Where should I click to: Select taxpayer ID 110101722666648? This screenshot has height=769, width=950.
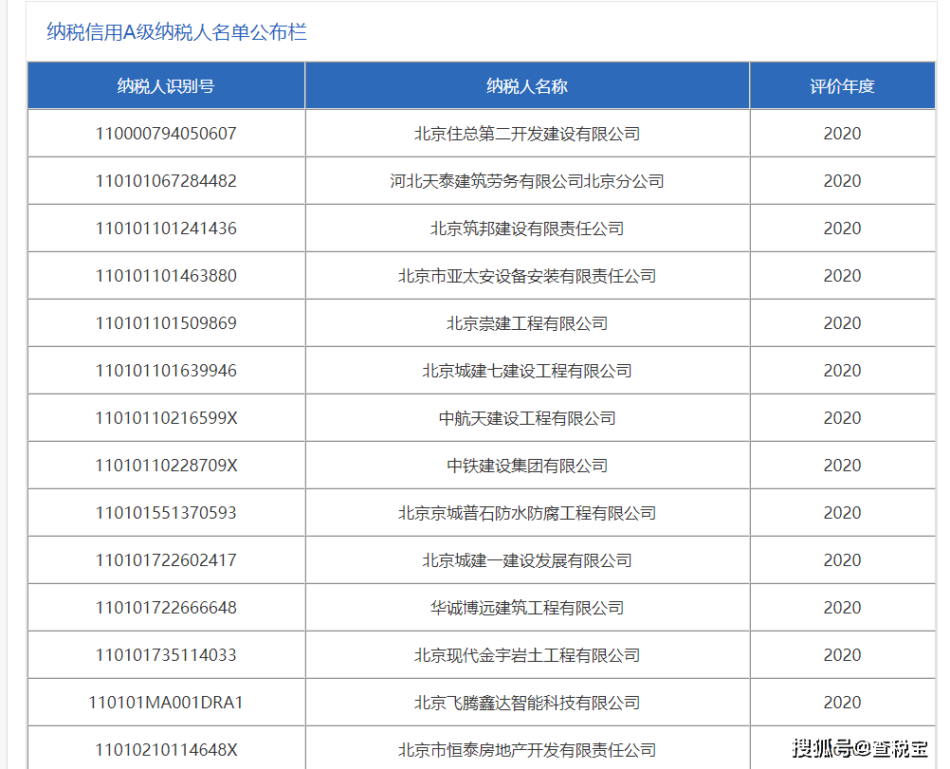(166, 607)
